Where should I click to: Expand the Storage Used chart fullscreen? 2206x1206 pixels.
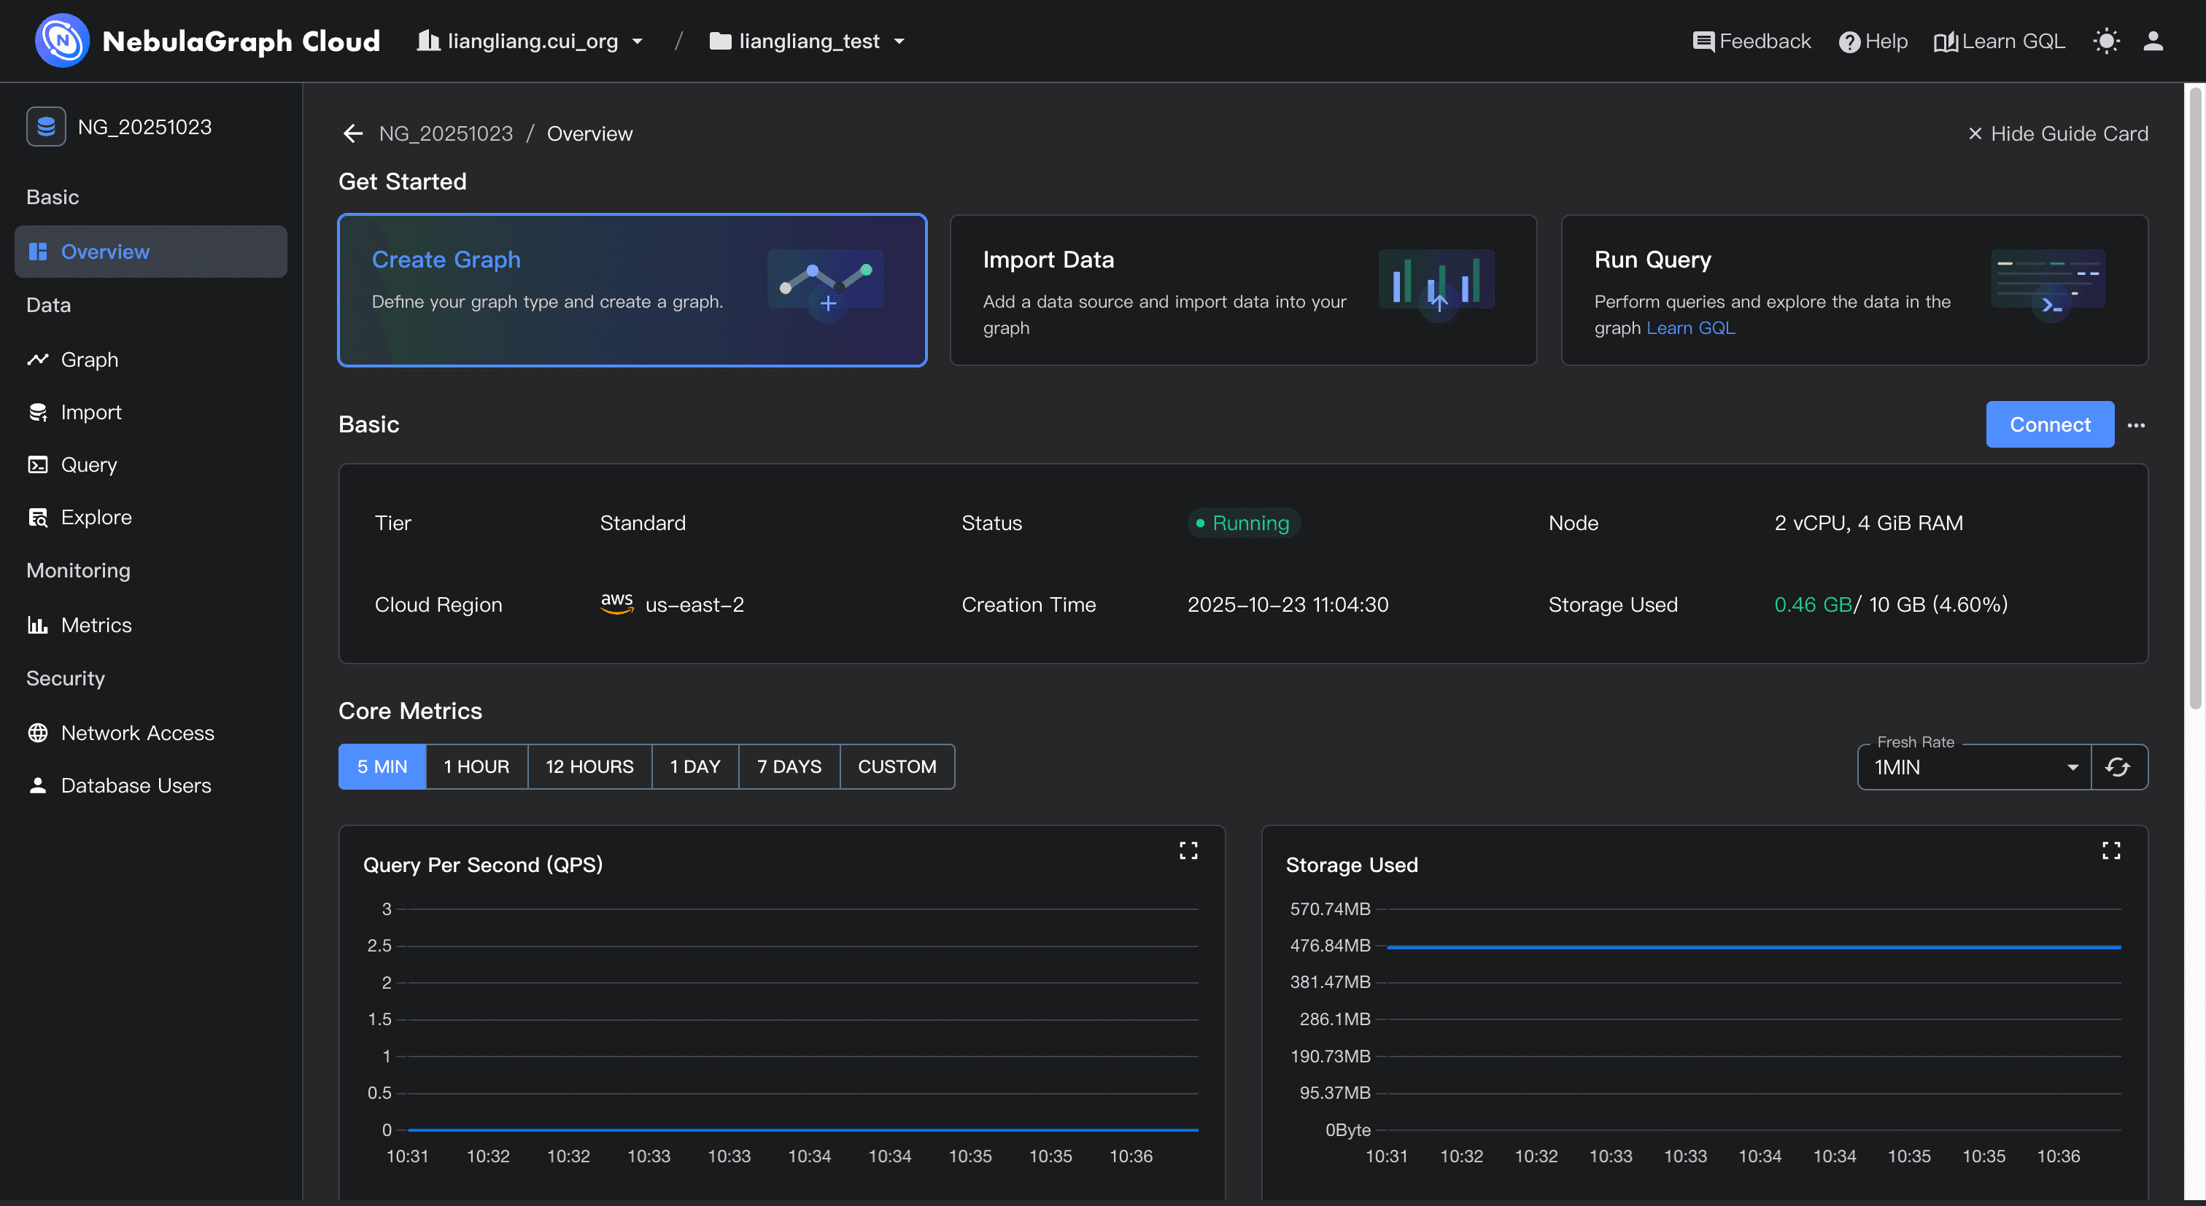click(2111, 850)
